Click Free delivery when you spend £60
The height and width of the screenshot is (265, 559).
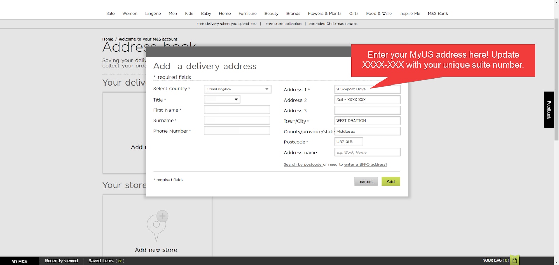point(226,24)
